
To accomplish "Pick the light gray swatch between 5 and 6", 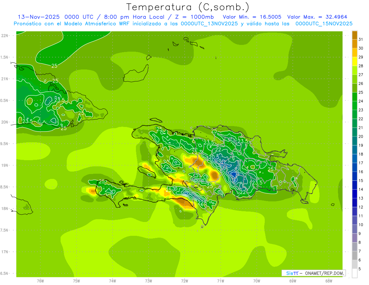I will (355, 264).
